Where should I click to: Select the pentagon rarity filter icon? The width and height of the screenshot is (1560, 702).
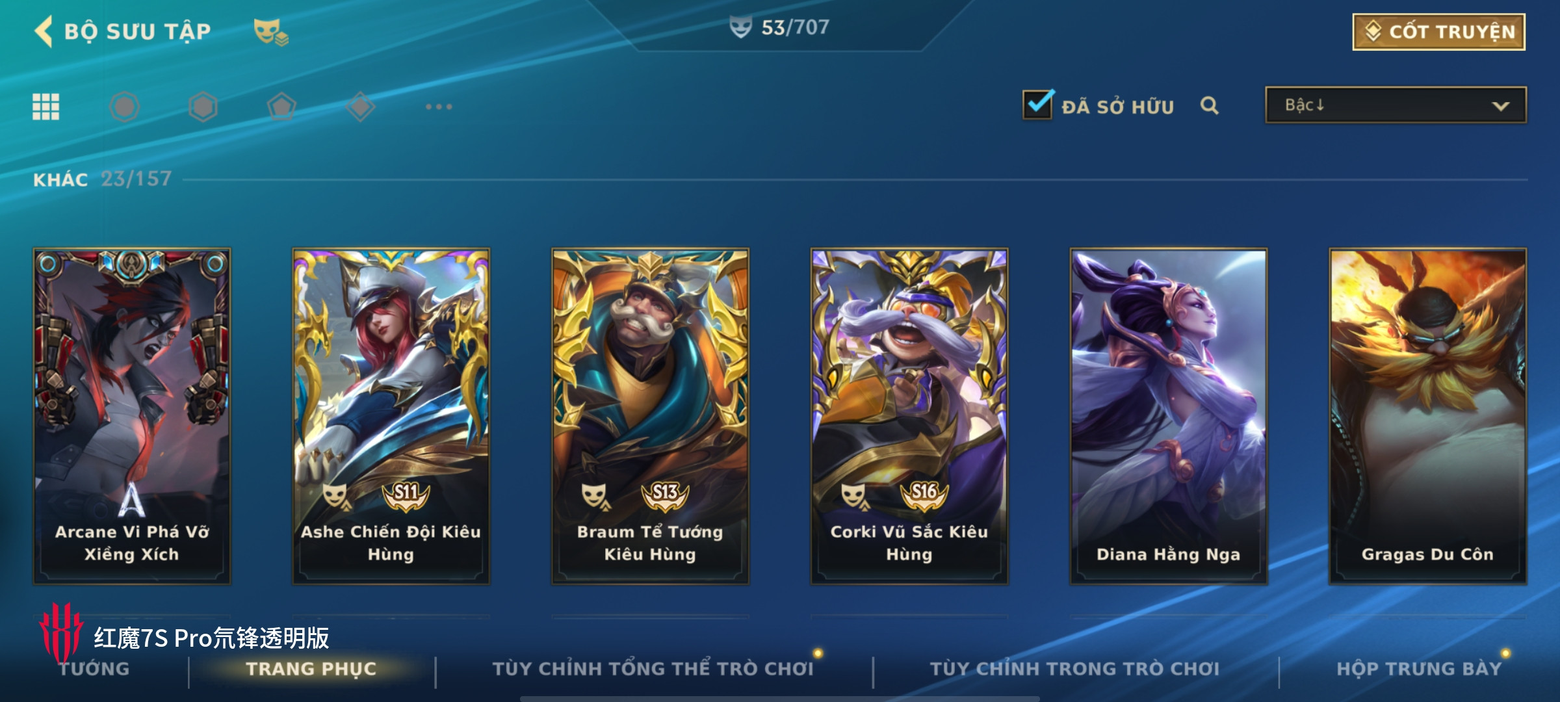coord(281,107)
